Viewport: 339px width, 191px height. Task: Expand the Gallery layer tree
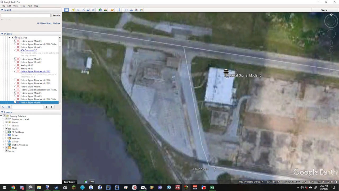[x=3, y=142]
